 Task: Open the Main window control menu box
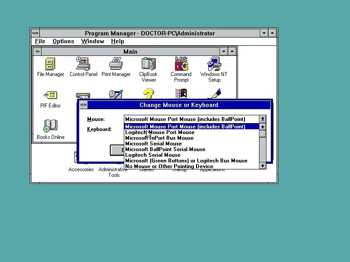[x=37, y=52]
